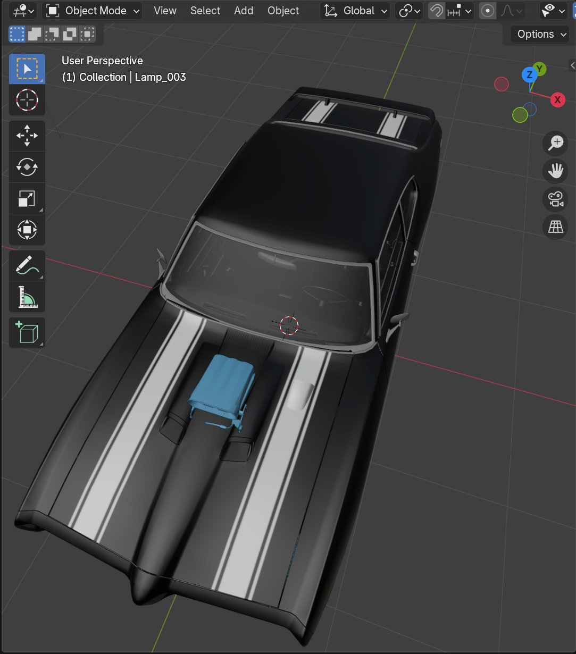Select the Select Box tool
Viewport: 576px width, 654px height.
coord(27,69)
